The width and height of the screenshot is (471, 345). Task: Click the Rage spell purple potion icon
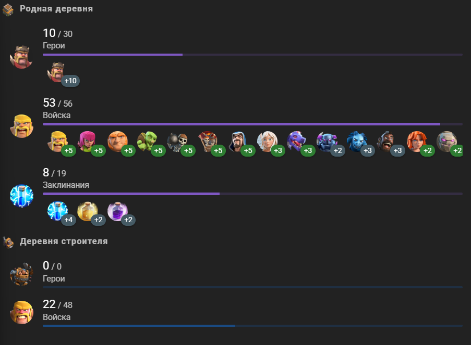click(117, 211)
